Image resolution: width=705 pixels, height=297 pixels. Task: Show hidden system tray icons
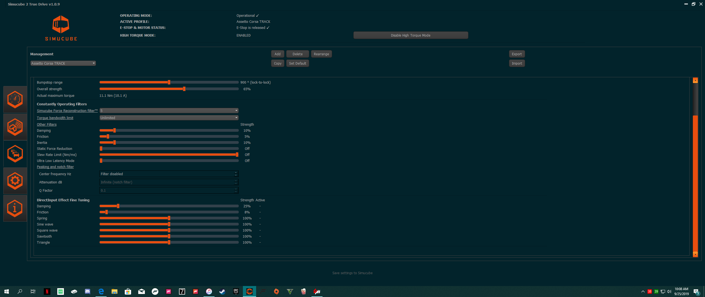click(x=643, y=291)
